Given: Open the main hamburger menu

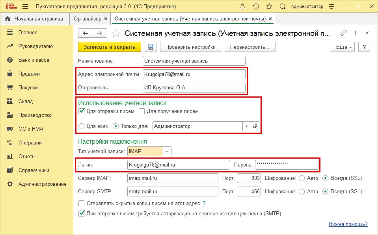Looking at the screenshot, I should (x=25, y=7).
